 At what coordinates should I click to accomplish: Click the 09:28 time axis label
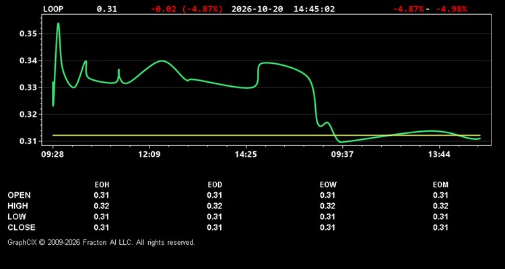53,155
